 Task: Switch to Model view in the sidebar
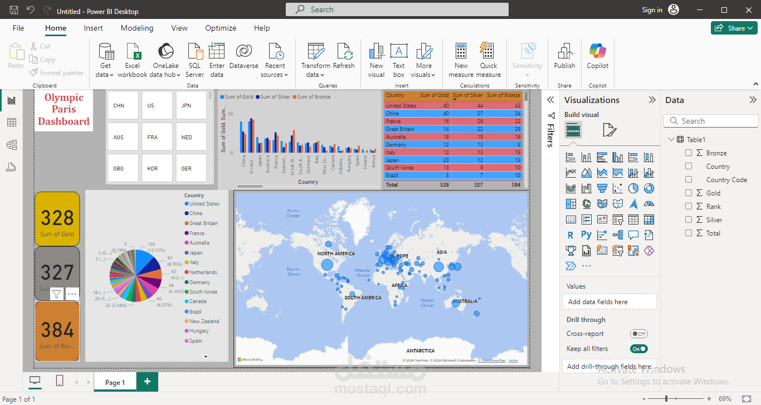pyautogui.click(x=12, y=144)
